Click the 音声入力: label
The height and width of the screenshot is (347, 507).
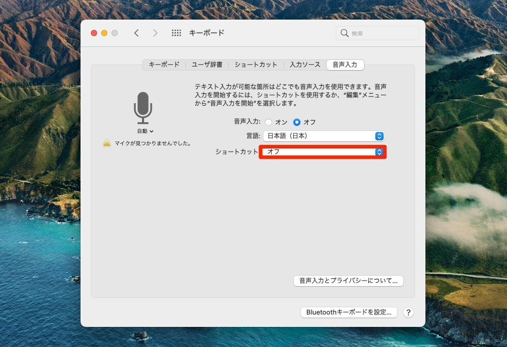247,122
